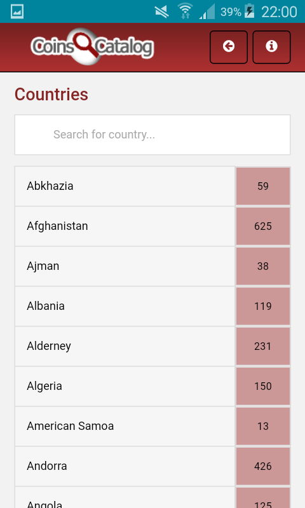Image resolution: width=305 pixels, height=508 pixels.
Task: Open the info button in header
Action: point(271,47)
